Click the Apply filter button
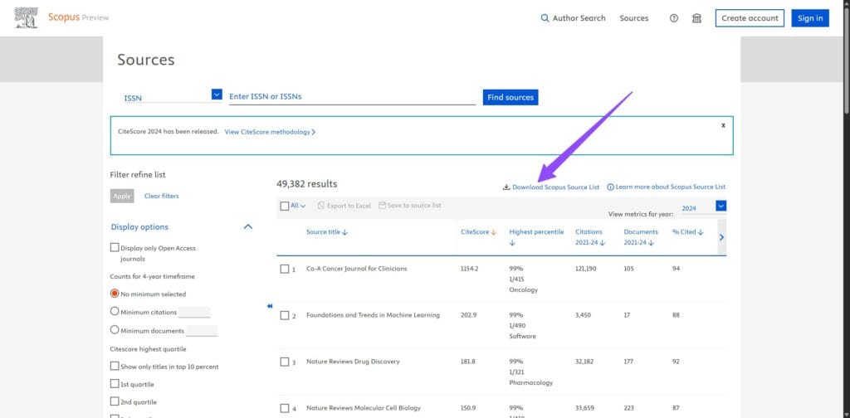 pos(122,196)
